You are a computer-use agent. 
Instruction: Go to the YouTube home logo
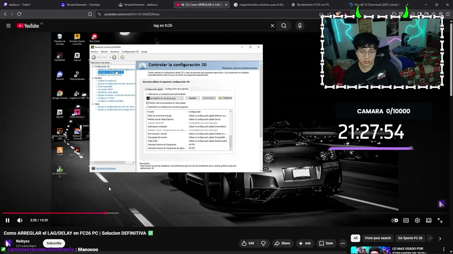(28, 25)
